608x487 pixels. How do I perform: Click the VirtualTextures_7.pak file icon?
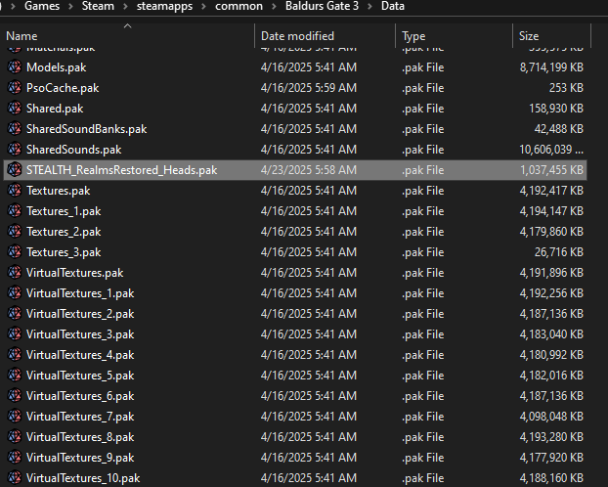coord(15,417)
